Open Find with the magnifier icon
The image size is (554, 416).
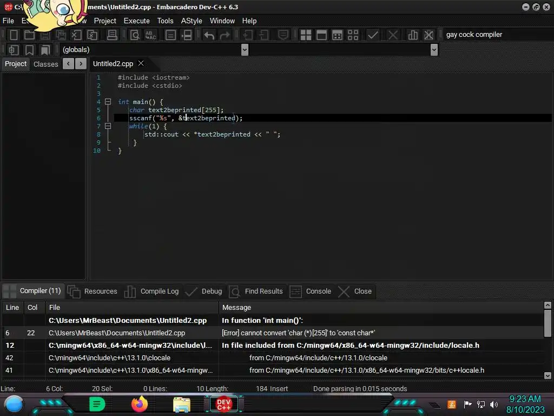click(135, 35)
